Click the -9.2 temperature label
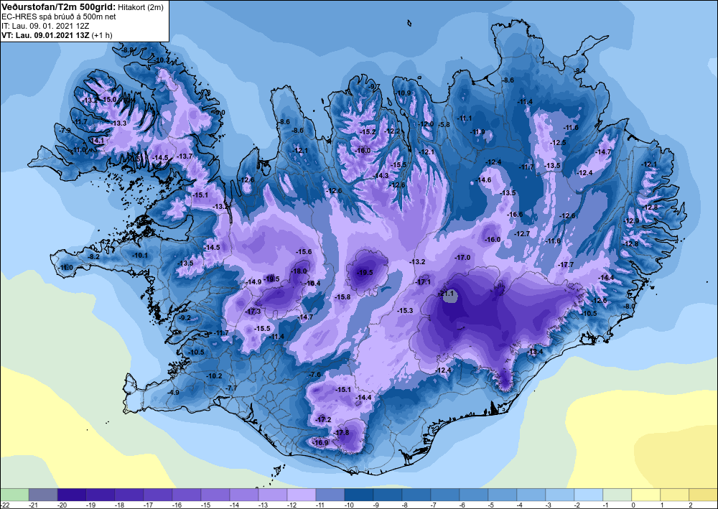 [x=185, y=317]
